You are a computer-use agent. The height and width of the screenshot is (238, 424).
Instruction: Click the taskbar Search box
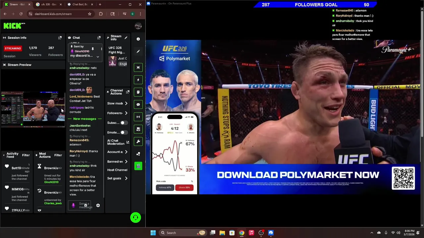(182, 233)
